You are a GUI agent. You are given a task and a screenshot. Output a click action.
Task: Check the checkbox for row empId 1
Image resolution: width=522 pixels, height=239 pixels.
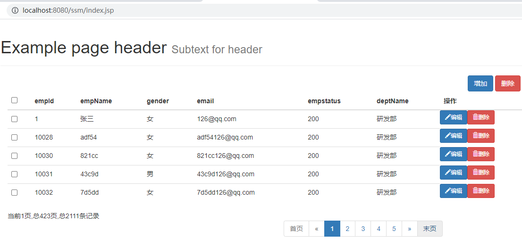[x=14, y=119]
